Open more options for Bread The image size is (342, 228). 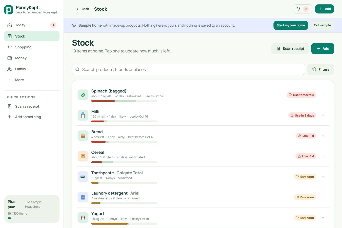point(324,136)
